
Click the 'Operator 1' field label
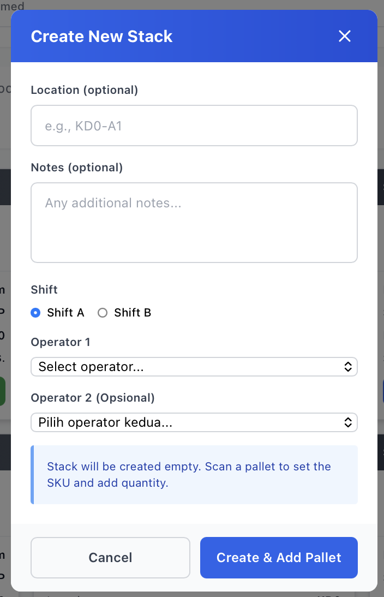61,342
